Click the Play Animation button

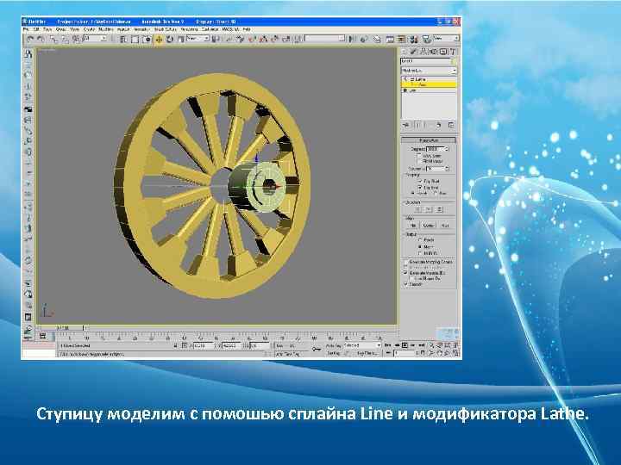click(x=405, y=345)
